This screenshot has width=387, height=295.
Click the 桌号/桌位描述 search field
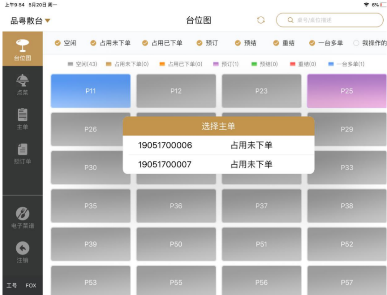coord(330,20)
